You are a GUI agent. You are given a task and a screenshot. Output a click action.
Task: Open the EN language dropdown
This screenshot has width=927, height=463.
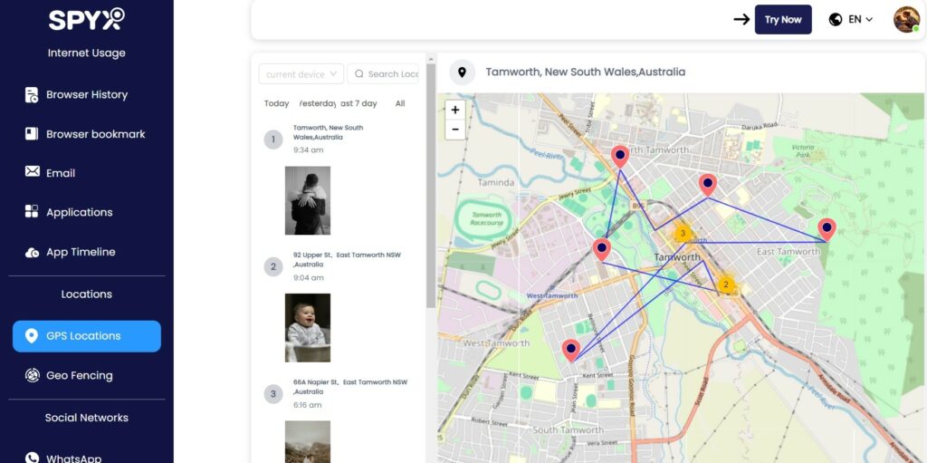851,19
